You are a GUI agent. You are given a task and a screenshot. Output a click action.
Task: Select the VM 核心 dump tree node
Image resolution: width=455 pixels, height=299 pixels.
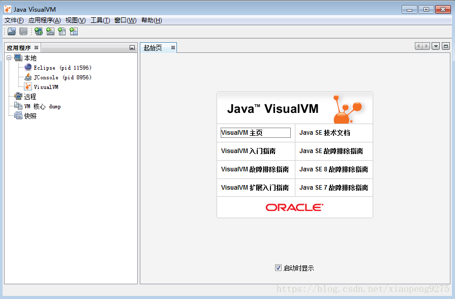point(42,106)
